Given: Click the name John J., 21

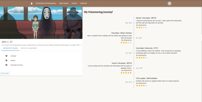Looking at the screenshot, I should [7, 42].
